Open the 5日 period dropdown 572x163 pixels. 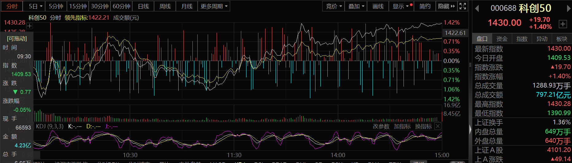coord(36,6)
